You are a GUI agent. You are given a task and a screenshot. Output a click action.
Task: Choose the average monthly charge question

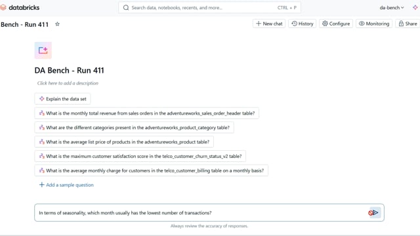[152, 170]
